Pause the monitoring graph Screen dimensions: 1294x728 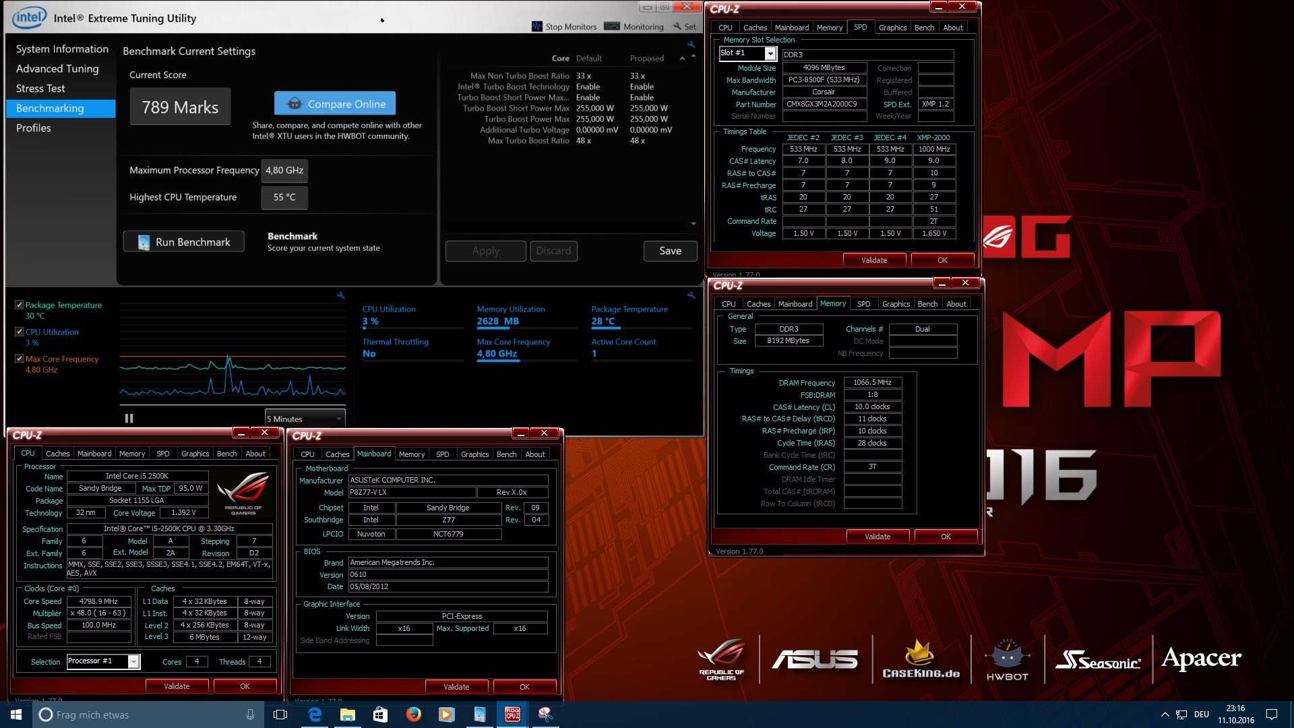point(129,419)
